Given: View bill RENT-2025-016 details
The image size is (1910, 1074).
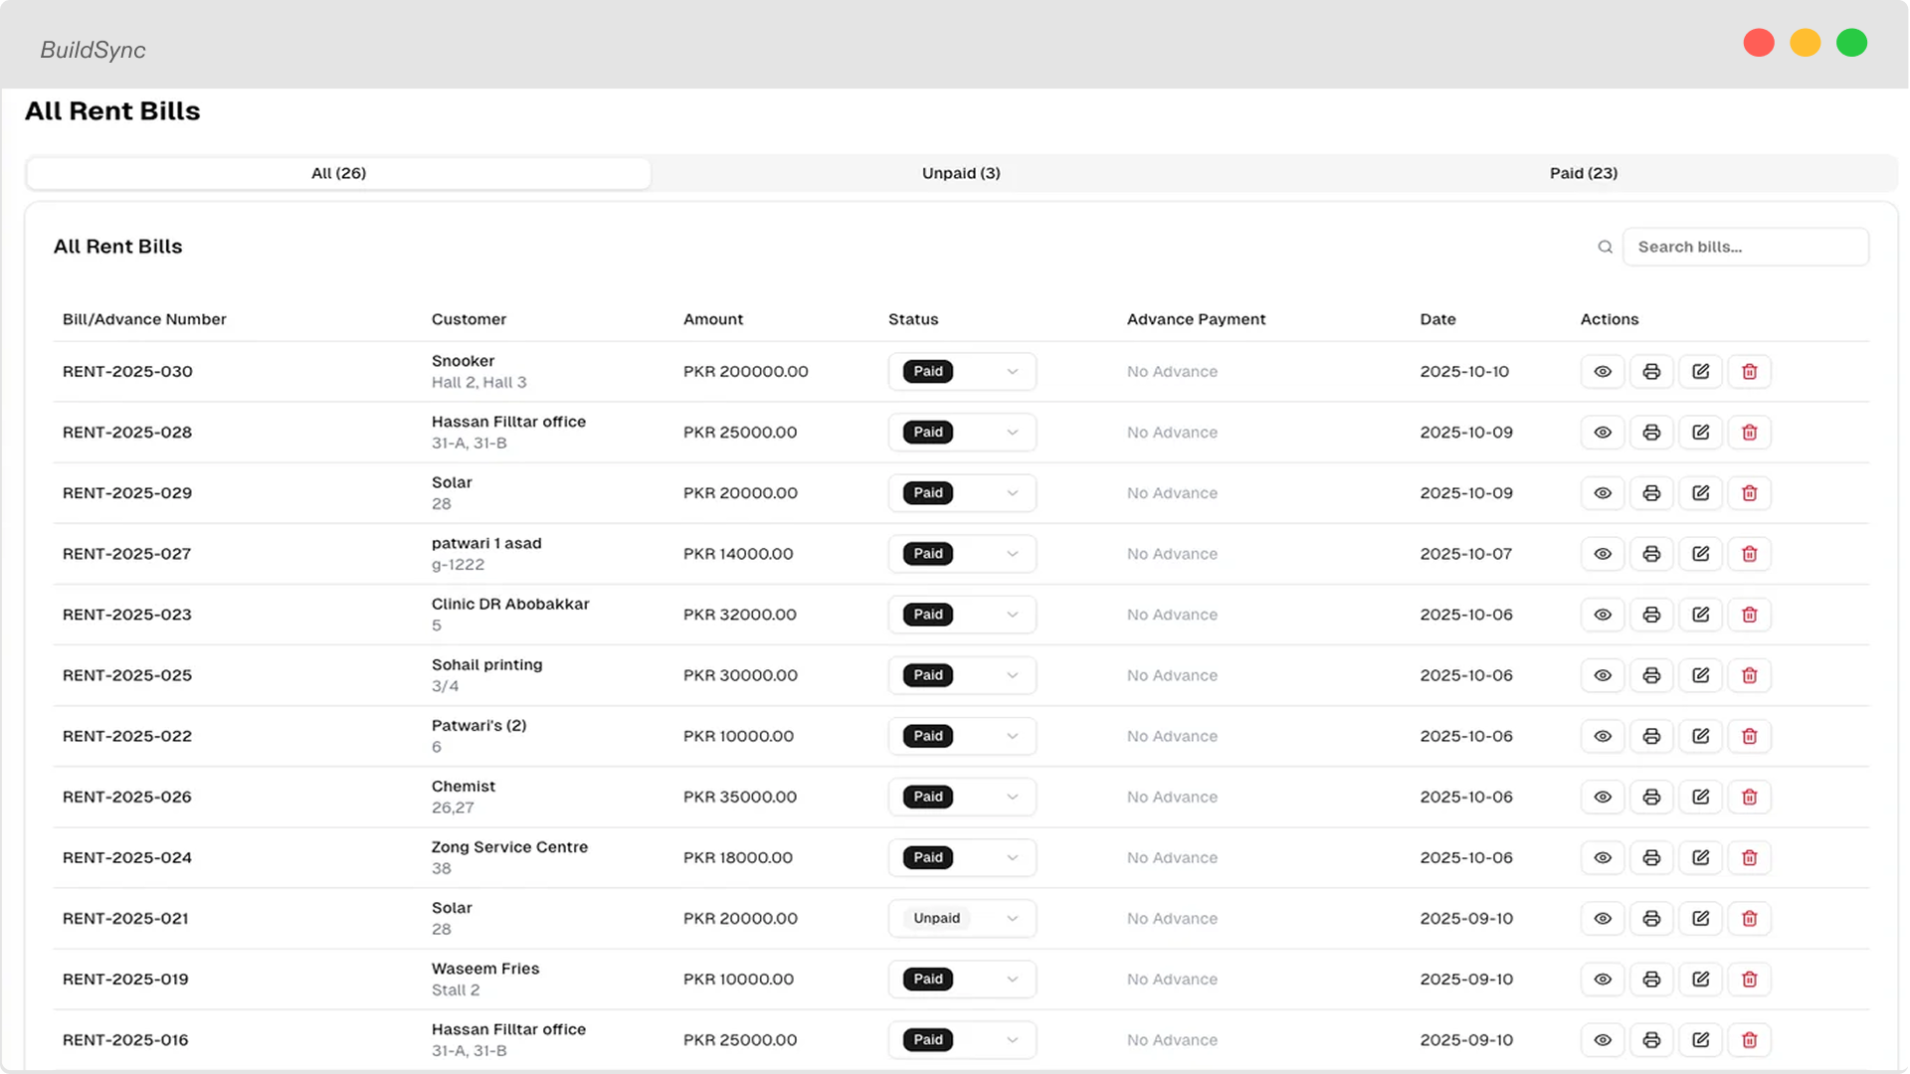Looking at the screenshot, I should pos(1602,1039).
